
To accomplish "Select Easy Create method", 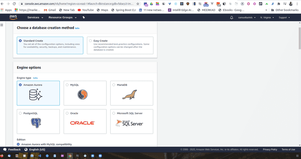I will [120, 45].
